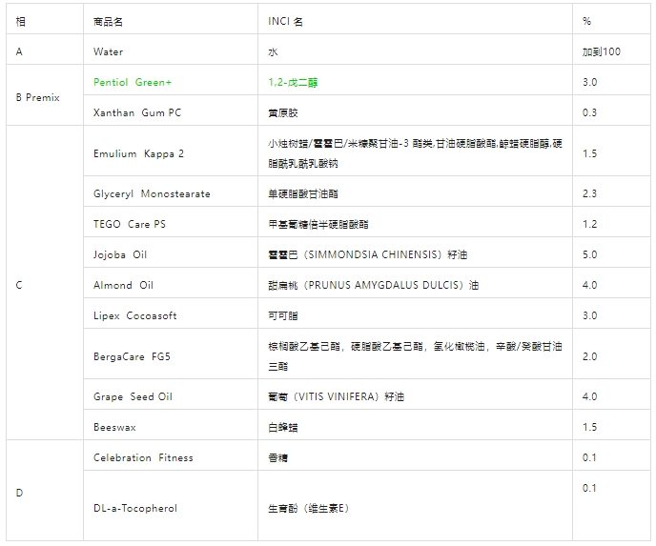The width and height of the screenshot is (656, 546).
Task: Click the green 'Pentiol Green+' text
Action: 133,82
